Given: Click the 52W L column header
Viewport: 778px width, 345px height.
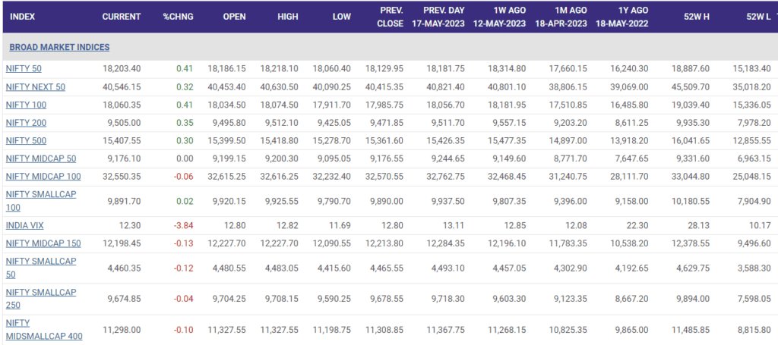Looking at the screenshot, I should pos(759,17).
